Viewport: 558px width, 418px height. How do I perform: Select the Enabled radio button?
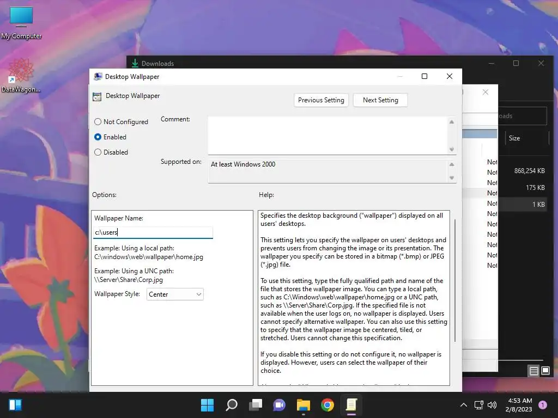(x=98, y=137)
